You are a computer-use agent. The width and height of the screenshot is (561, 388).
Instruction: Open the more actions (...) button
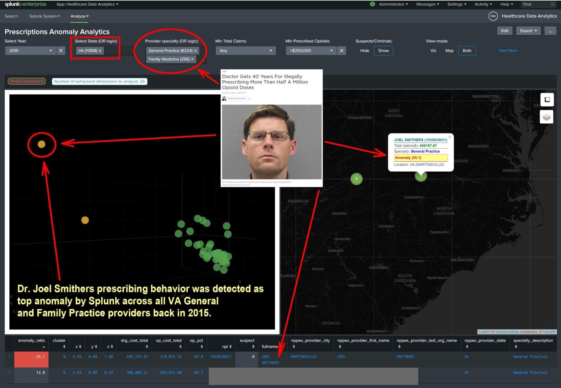tap(550, 30)
